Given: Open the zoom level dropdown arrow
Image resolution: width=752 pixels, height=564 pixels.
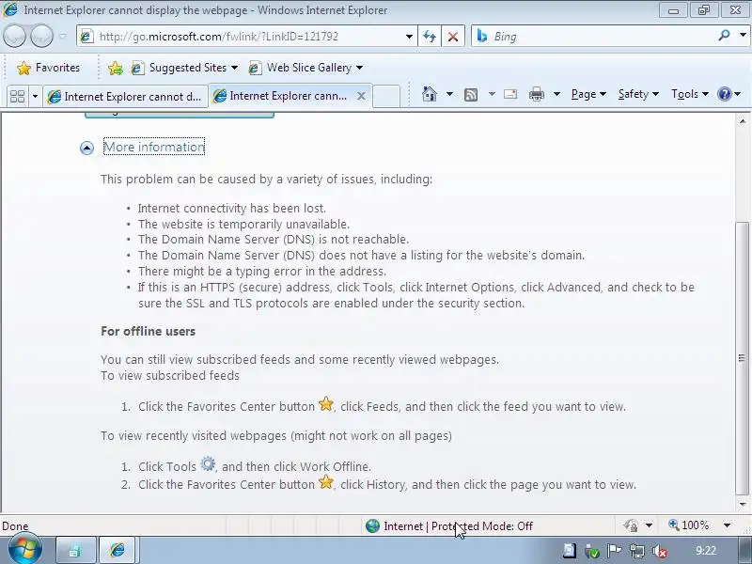Looking at the screenshot, I should pos(727,525).
